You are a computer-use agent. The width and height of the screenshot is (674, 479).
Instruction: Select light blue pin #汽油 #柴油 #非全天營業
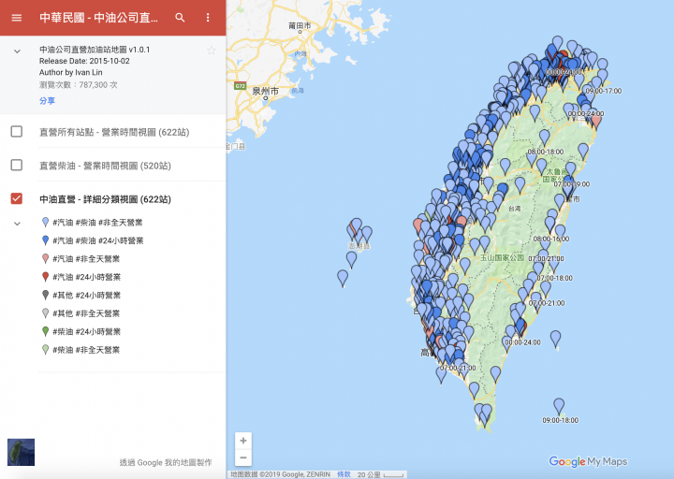(x=97, y=223)
